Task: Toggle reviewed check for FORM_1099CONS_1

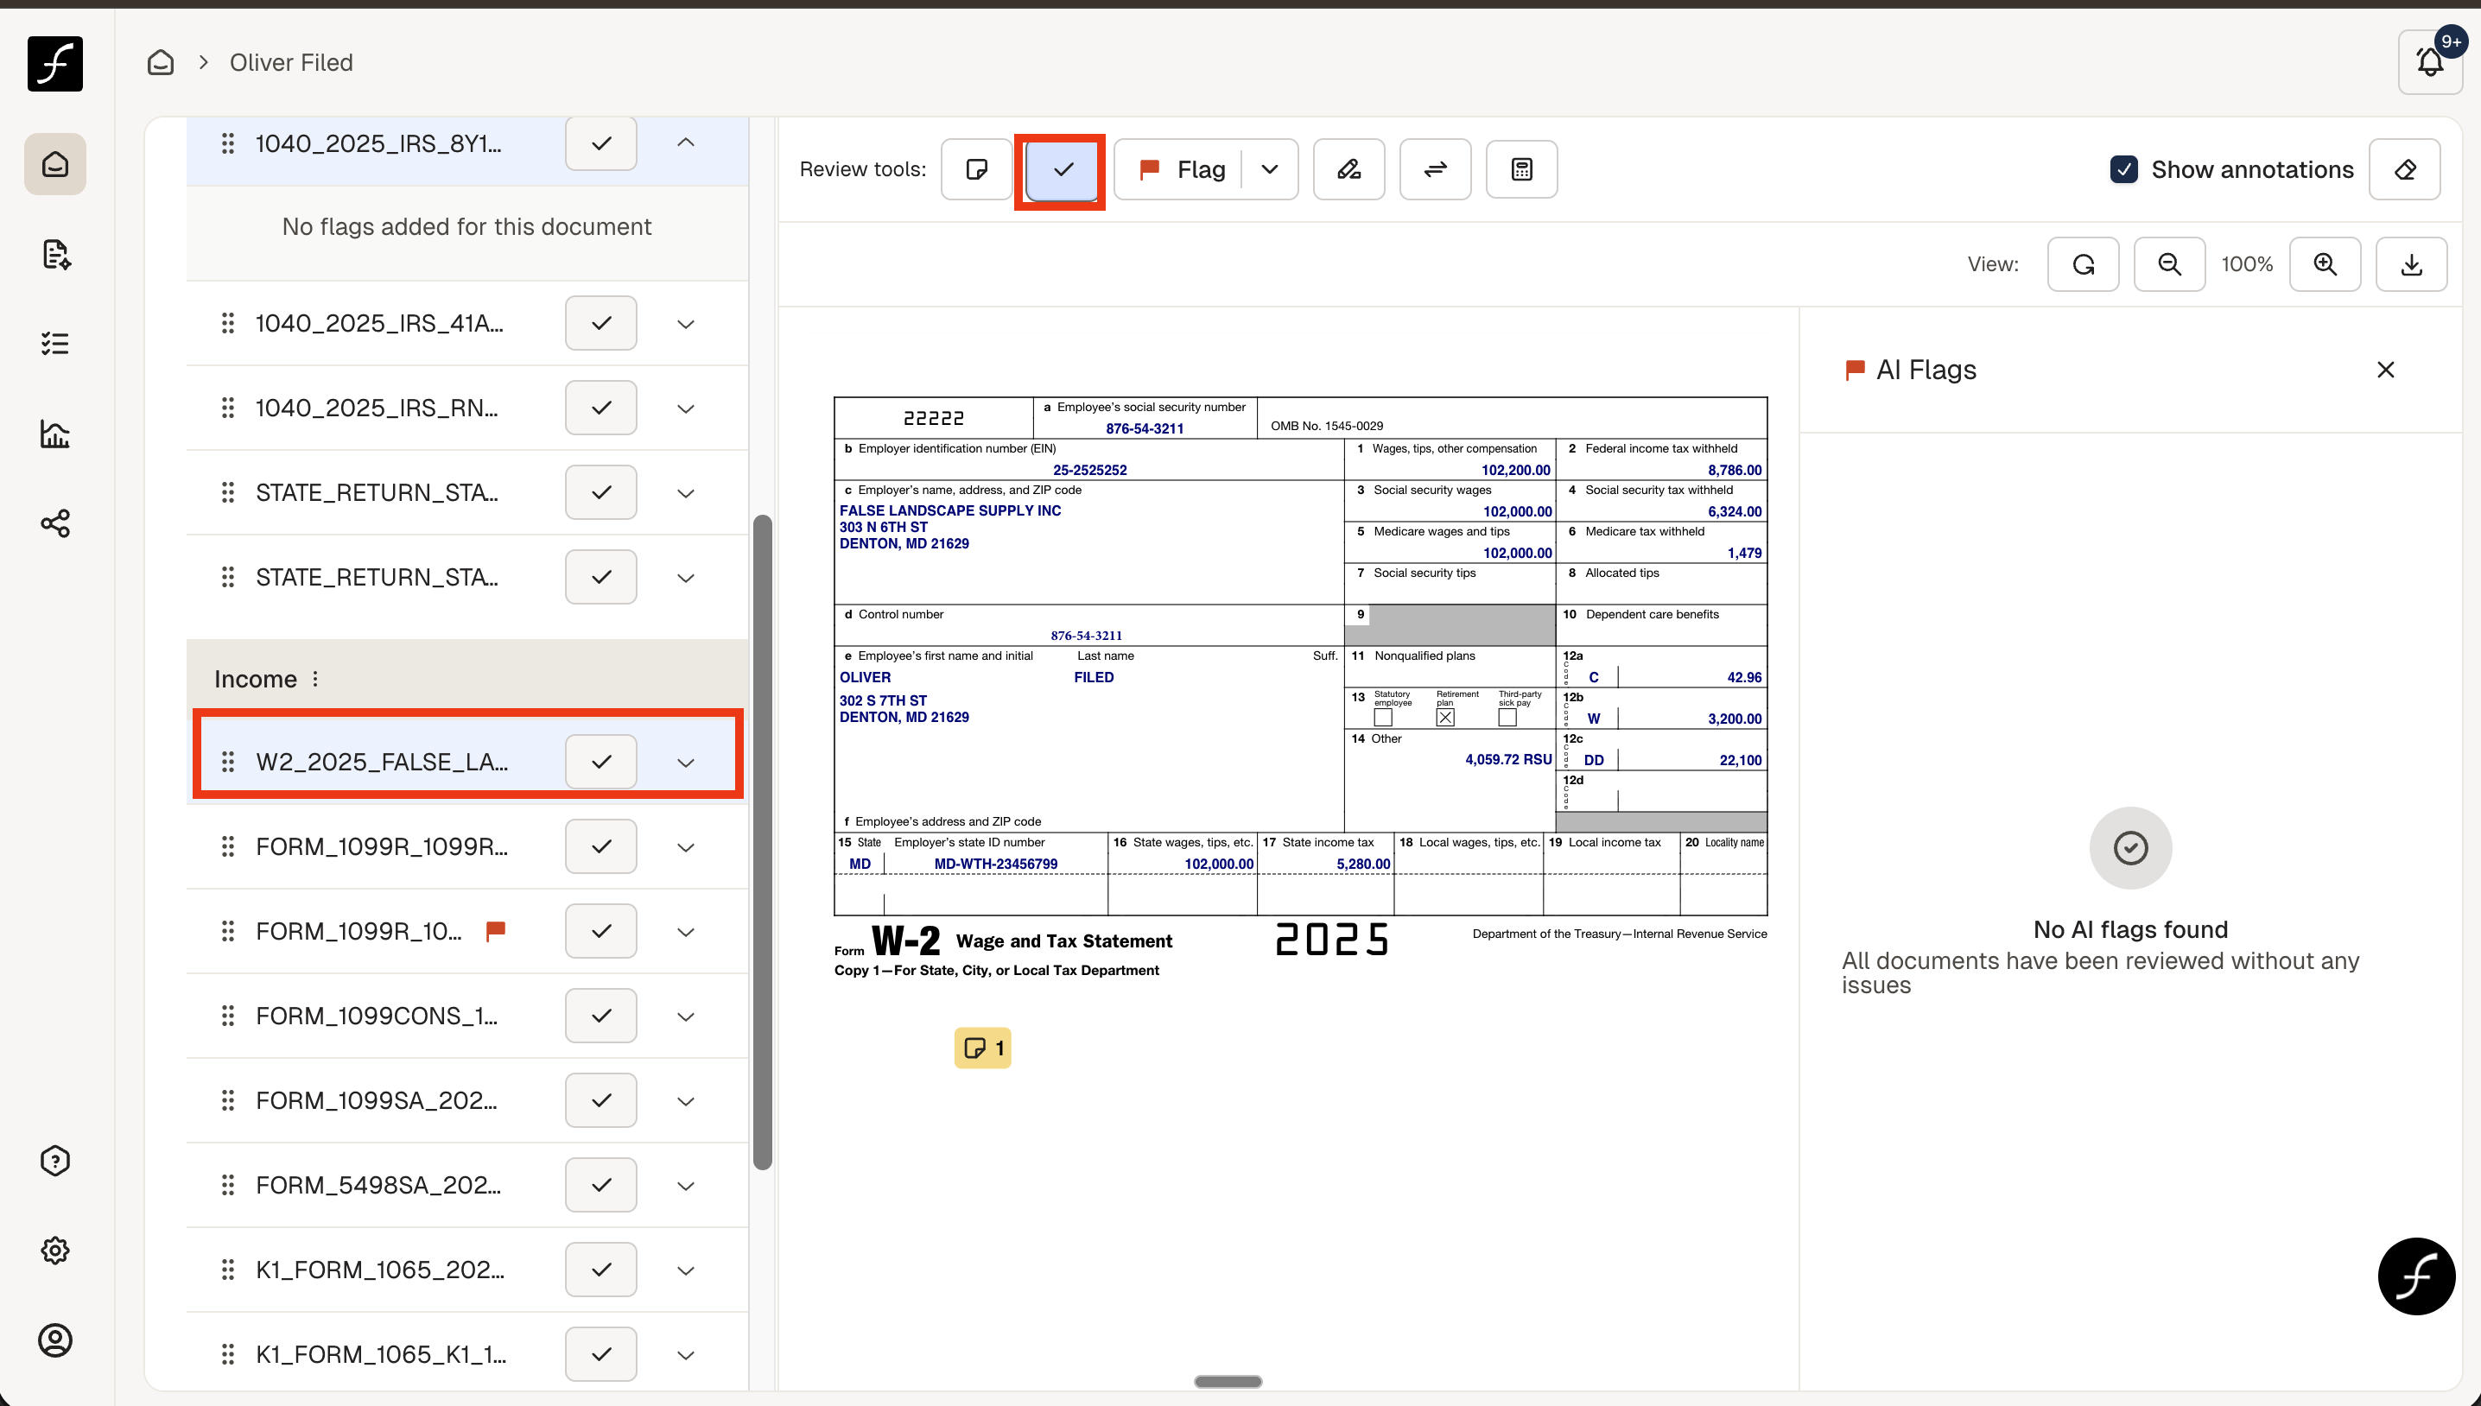Action: click(600, 1016)
